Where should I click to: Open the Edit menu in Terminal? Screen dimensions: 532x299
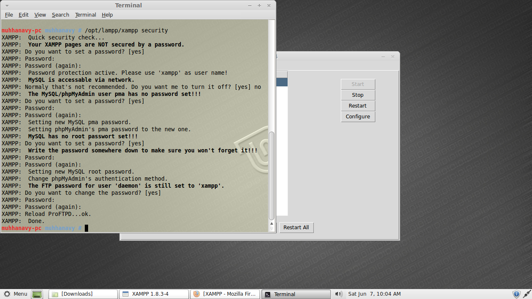(24, 15)
